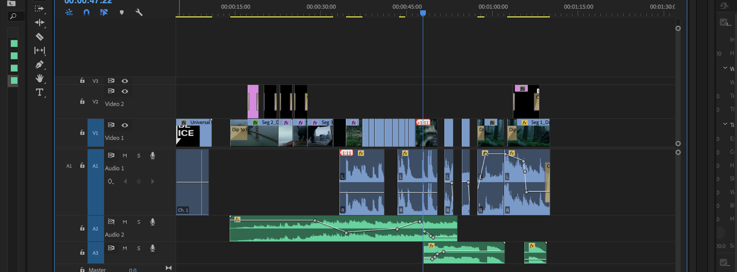The width and height of the screenshot is (737, 272).
Task: Mute the A3 track
Action: click(x=125, y=248)
